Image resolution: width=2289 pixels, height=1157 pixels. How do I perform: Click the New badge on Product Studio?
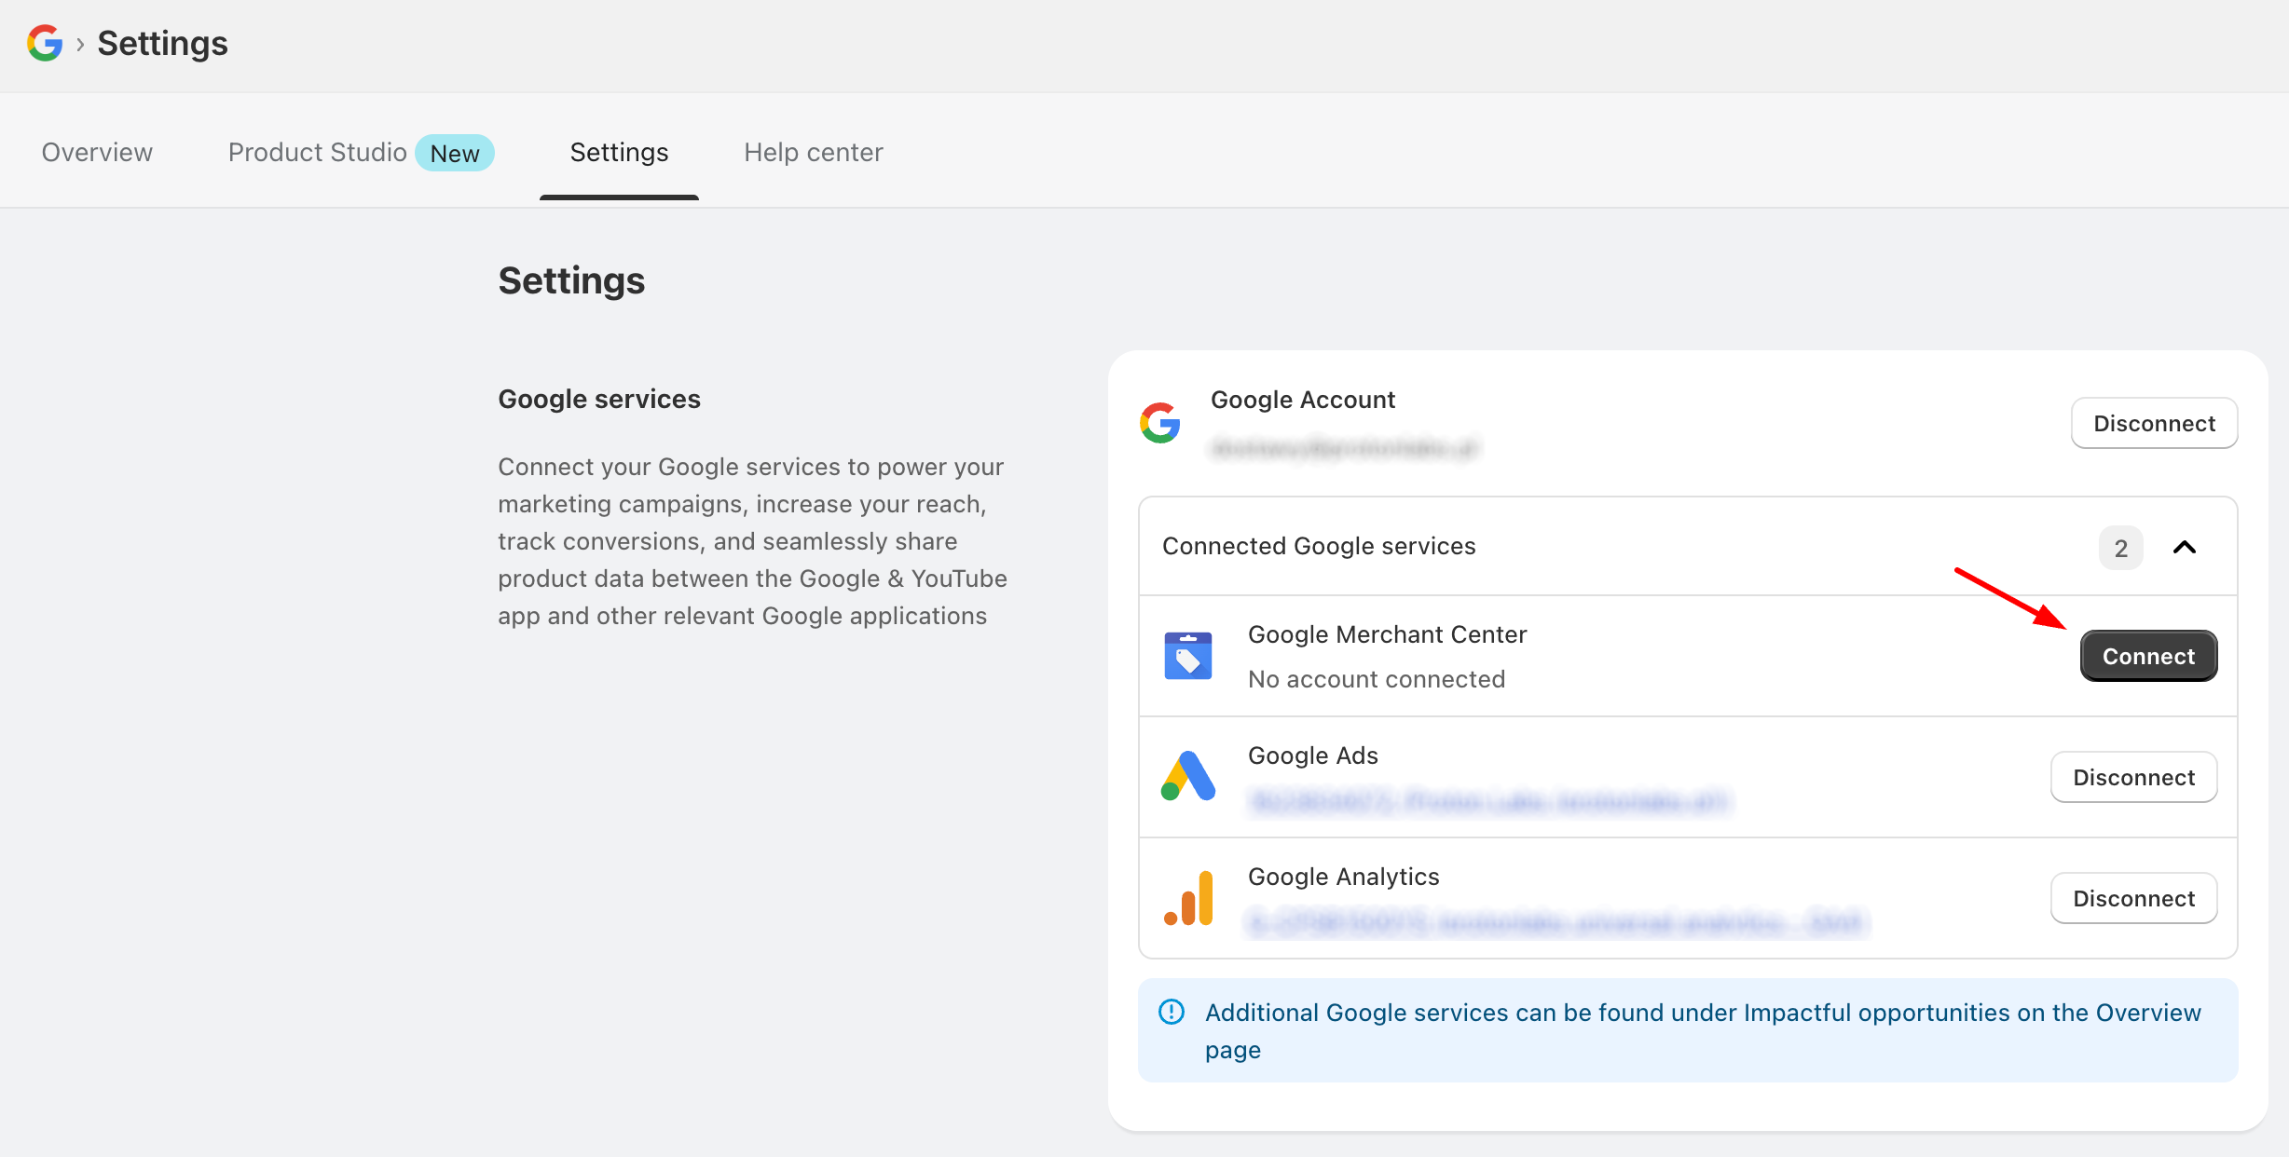pyautogui.click(x=455, y=153)
